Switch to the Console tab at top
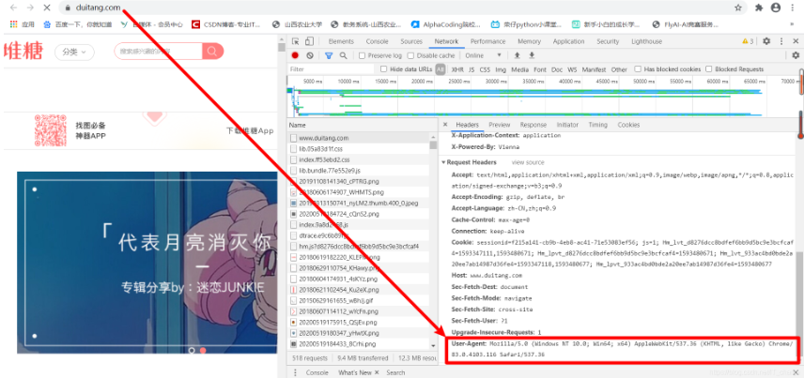The width and height of the screenshot is (804, 378). [377, 41]
